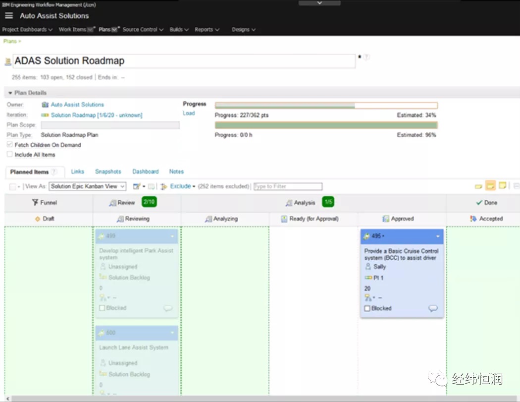The height and width of the screenshot is (402, 520).
Task: Open the Plans menu
Action: [109, 30]
